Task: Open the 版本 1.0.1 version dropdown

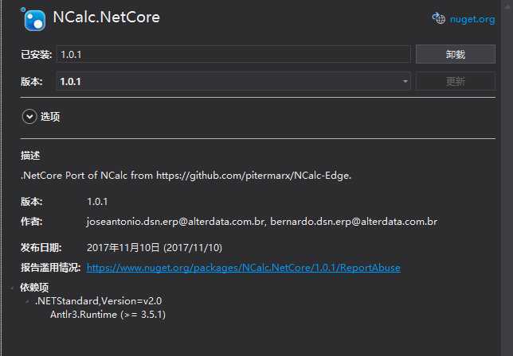Action: (x=233, y=81)
